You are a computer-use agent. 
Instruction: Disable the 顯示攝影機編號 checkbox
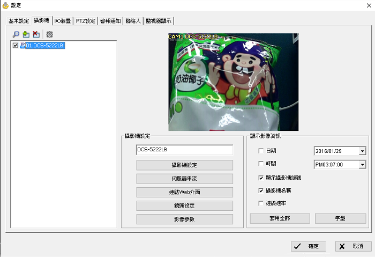261,177
